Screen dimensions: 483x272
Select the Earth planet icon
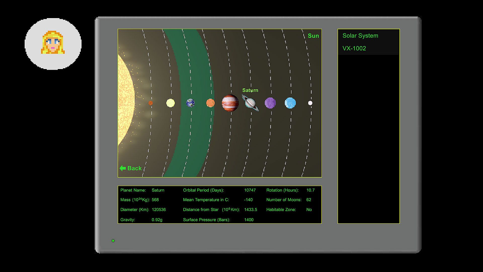click(190, 103)
